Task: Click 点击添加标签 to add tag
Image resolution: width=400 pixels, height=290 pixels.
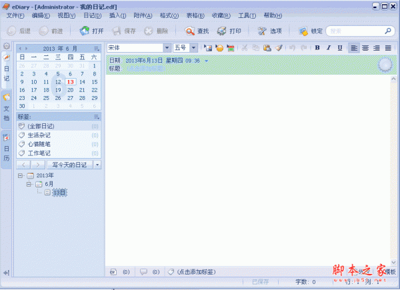Action: pos(197,272)
